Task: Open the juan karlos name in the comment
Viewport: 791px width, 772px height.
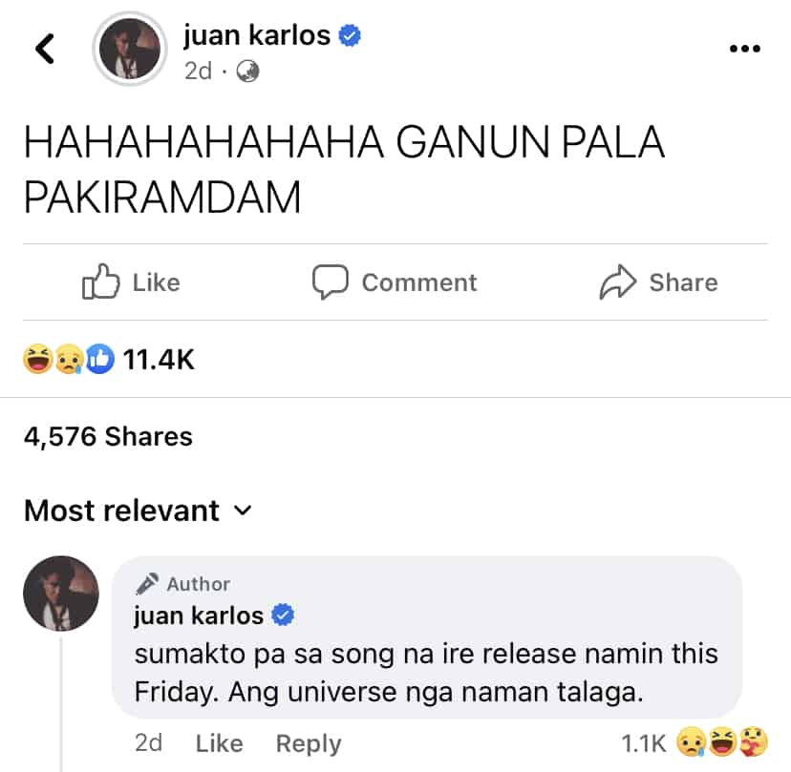Action: coord(199,616)
